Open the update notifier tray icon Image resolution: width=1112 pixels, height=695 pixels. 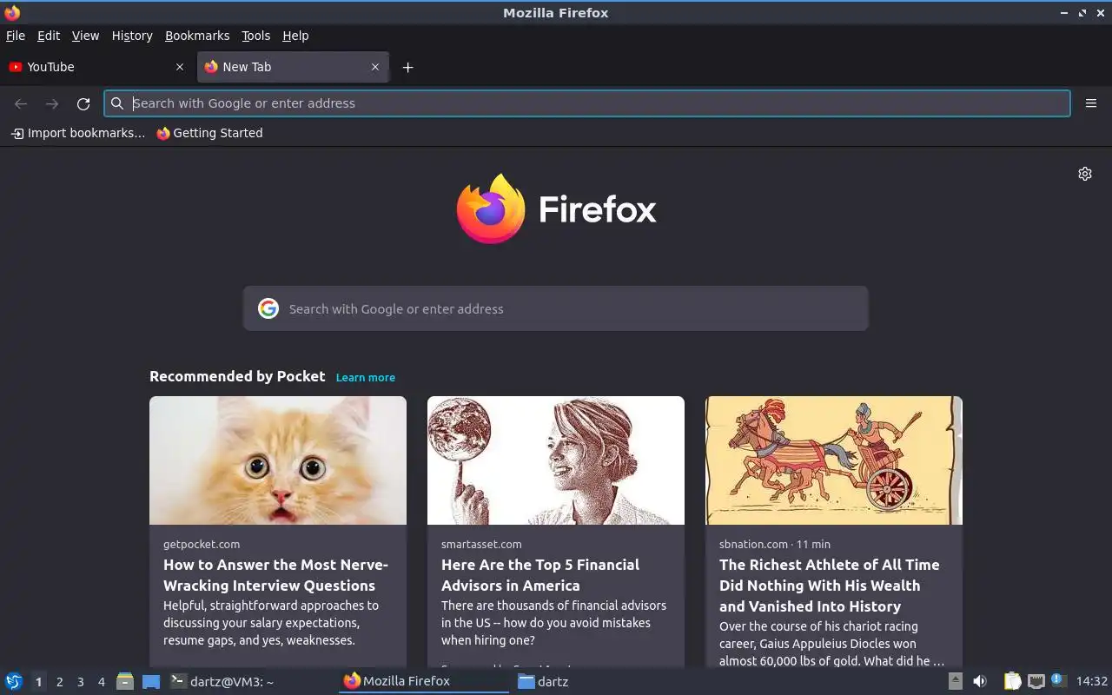pyautogui.click(x=1058, y=680)
